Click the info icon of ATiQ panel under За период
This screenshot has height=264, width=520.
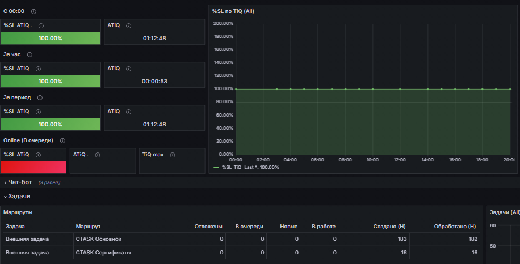point(129,112)
